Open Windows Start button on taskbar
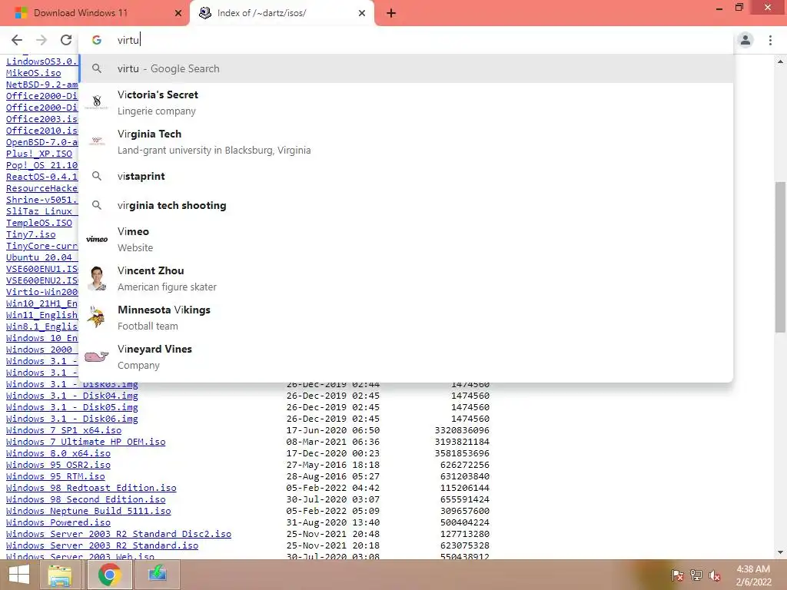787x590 pixels. pyautogui.click(x=19, y=575)
